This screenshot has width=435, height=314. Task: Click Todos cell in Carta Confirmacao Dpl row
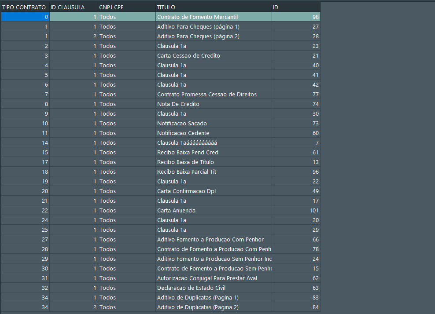(x=126, y=191)
